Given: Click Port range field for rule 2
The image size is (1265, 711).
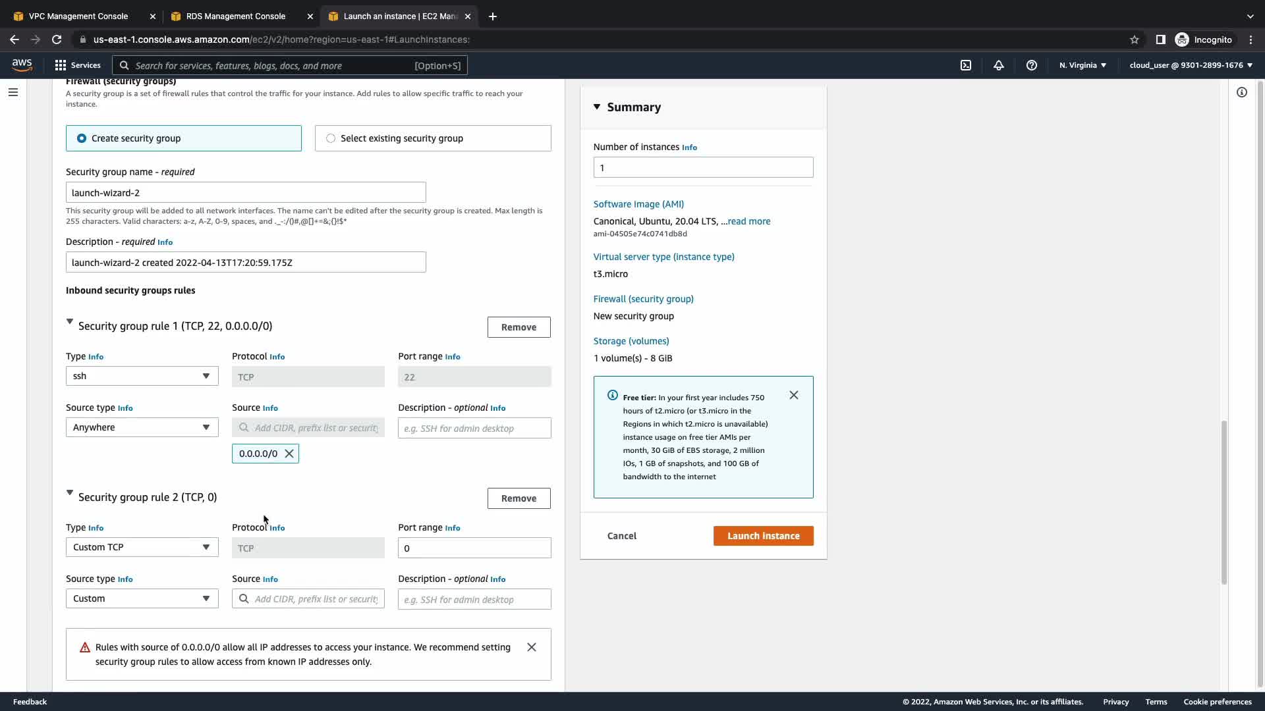Looking at the screenshot, I should click(x=474, y=548).
